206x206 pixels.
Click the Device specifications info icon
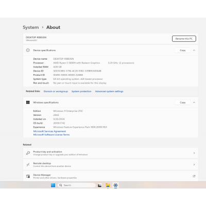pyautogui.click(x=28, y=50)
